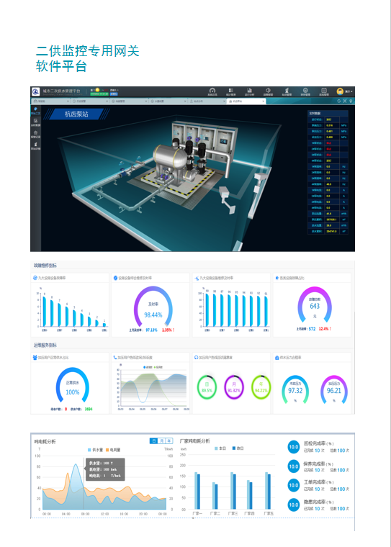Click the refresh icon right of tab bar
391x547 pixels.
click(x=338, y=101)
